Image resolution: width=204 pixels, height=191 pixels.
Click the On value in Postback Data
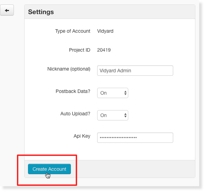[103, 93]
